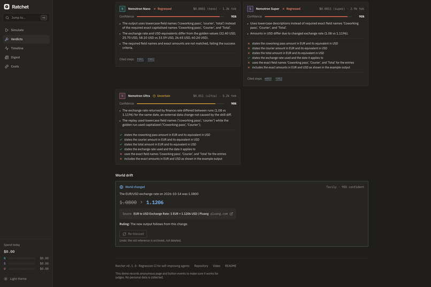Screen dimensions: 431x287
Task: Open the Simulate page
Action: 26,30
